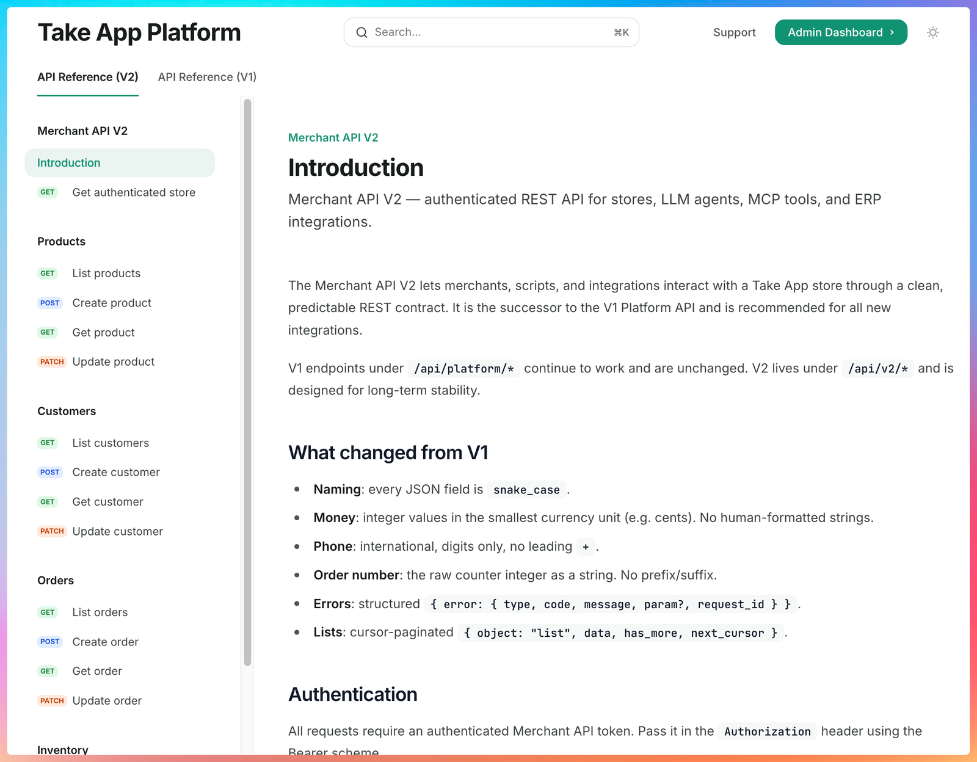Open the Update order endpoint
The height and width of the screenshot is (762, 977).
pos(107,700)
